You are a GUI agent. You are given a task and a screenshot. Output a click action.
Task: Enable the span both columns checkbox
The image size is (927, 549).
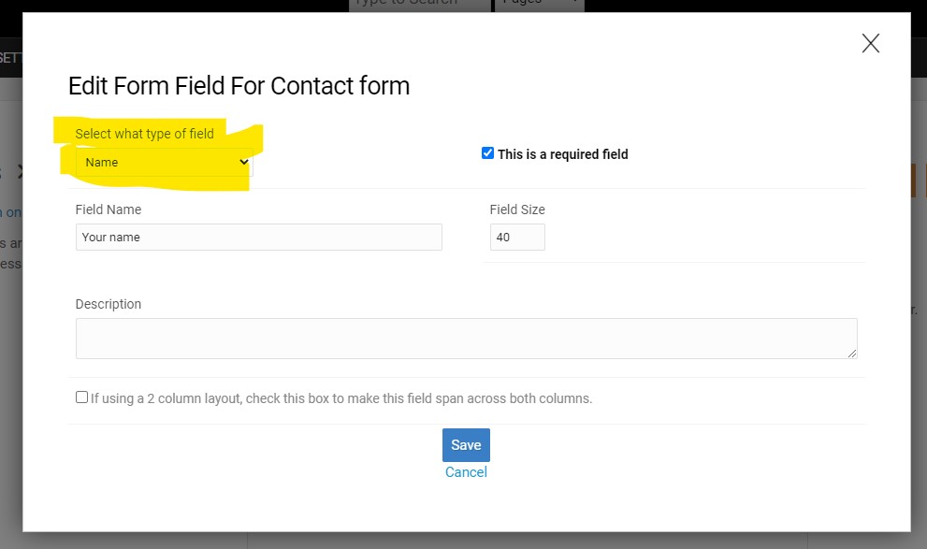[x=81, y=397]
